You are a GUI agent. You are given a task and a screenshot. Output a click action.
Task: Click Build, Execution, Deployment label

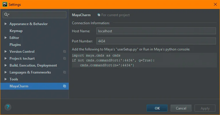click(33, 65)
